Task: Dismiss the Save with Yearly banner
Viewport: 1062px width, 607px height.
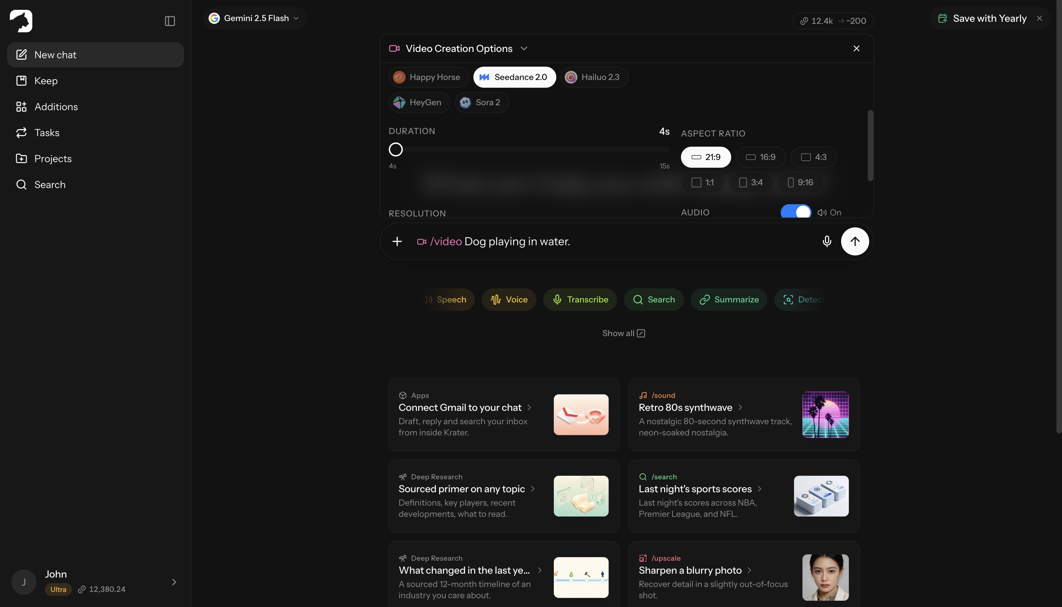Action: [x=1040, y=18]
